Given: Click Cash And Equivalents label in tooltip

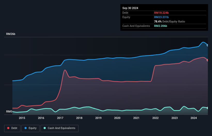Looking at the screenshot, I should tap(136, 26).
